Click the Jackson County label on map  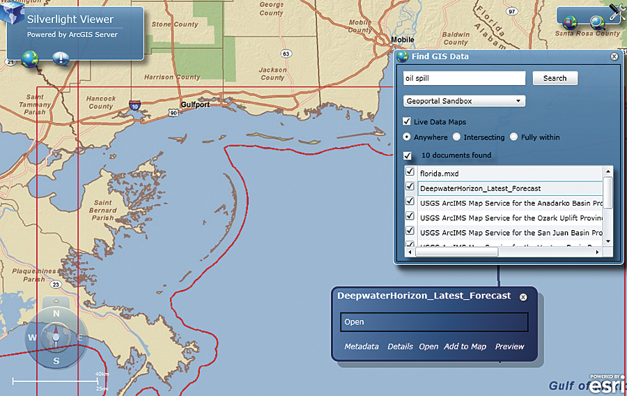[x=272, y=74]
